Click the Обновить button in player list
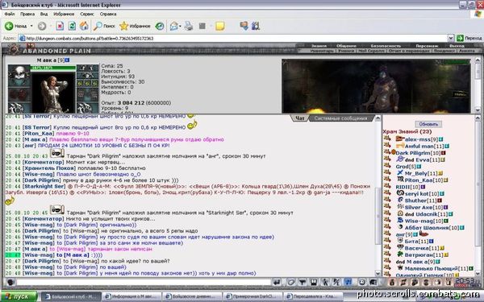 click(428, 124)
